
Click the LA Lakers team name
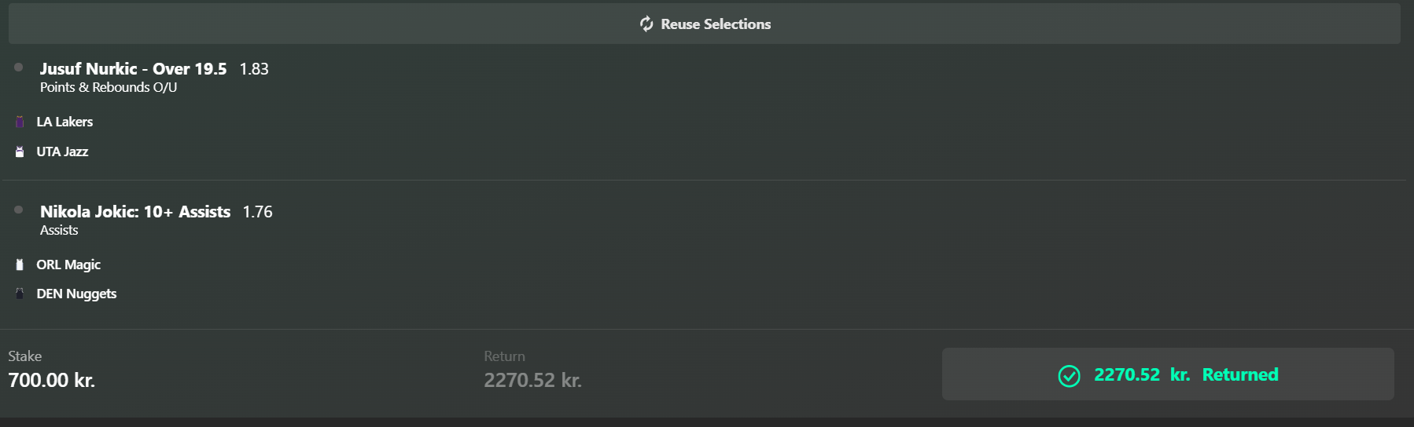coord(64,122)
